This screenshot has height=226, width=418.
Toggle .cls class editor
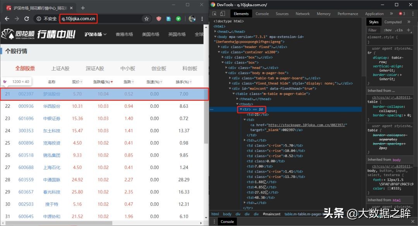(x=399, y=30)
